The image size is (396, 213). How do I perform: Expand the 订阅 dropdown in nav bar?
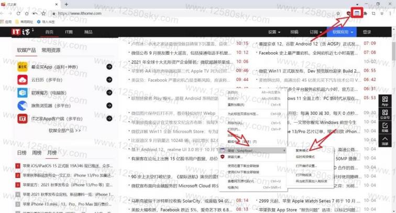(x=316, y=32)
